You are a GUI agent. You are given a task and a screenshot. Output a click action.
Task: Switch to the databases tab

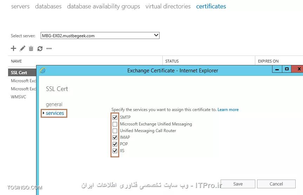[x=48, y=6]
